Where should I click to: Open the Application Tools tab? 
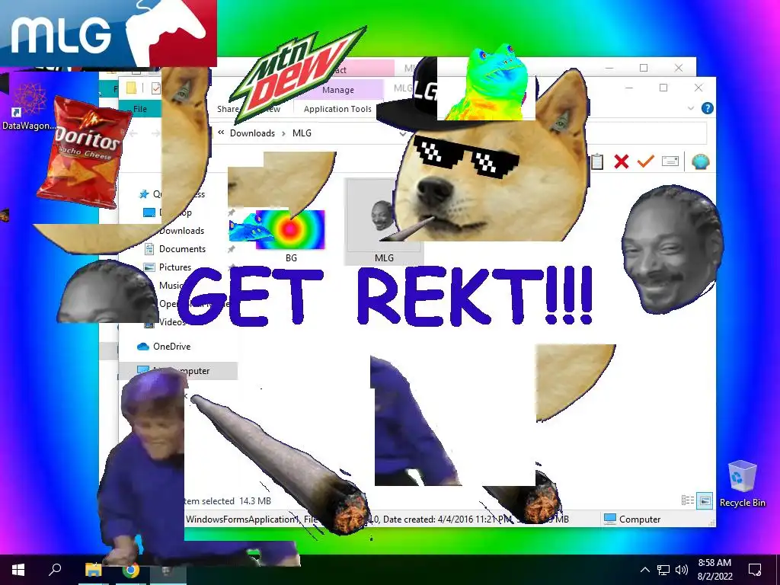[x=337, y=109]
